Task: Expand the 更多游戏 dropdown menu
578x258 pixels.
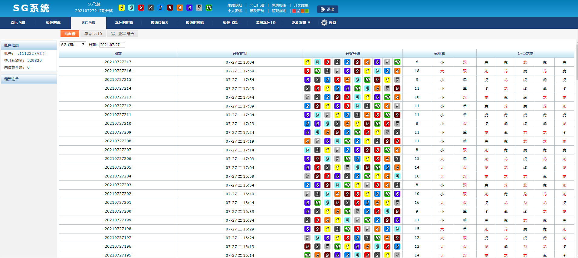Action: 301,23
